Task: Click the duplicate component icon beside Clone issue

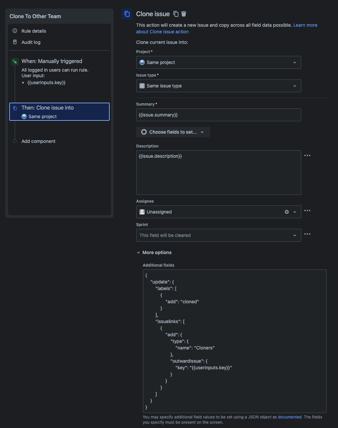Action: (176, 14)
